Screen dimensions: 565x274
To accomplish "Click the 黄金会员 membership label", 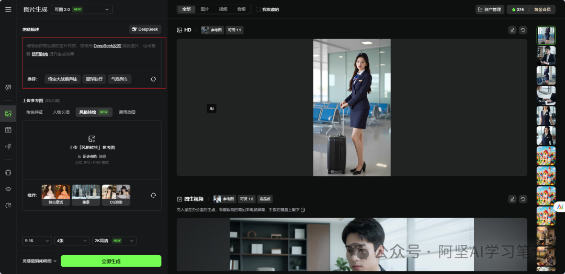I will pos(543,10).
